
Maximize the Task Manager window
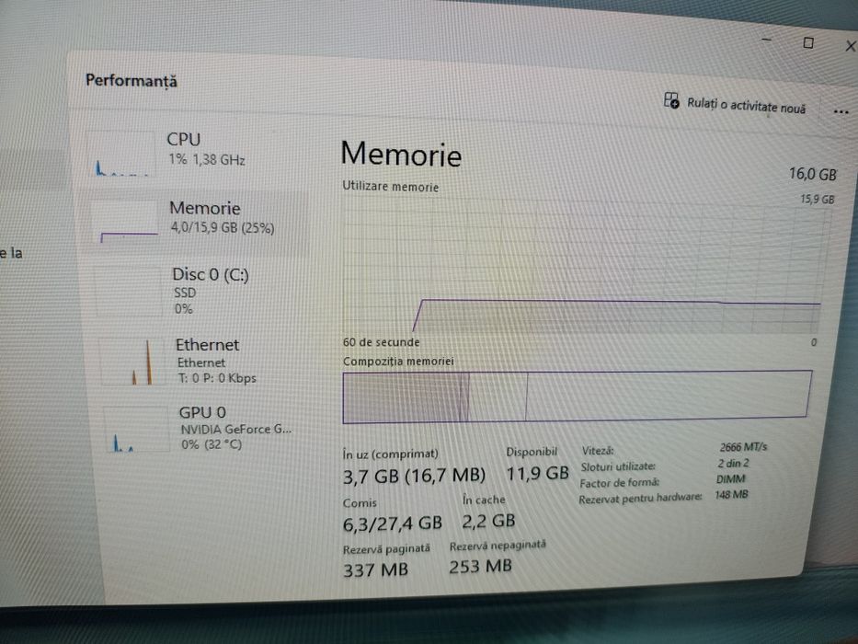(808, 42)
